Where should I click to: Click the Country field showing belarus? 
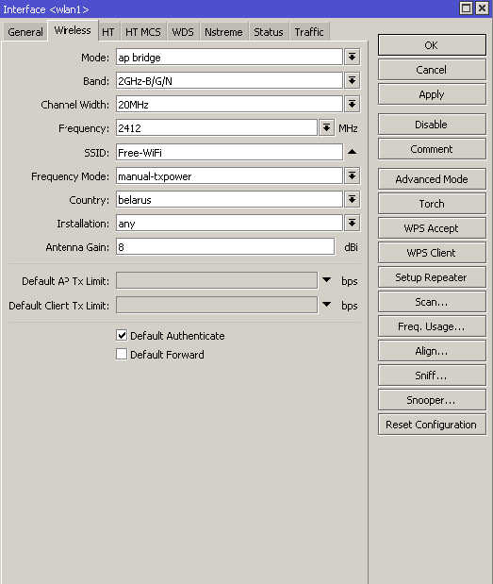[229, 200]
